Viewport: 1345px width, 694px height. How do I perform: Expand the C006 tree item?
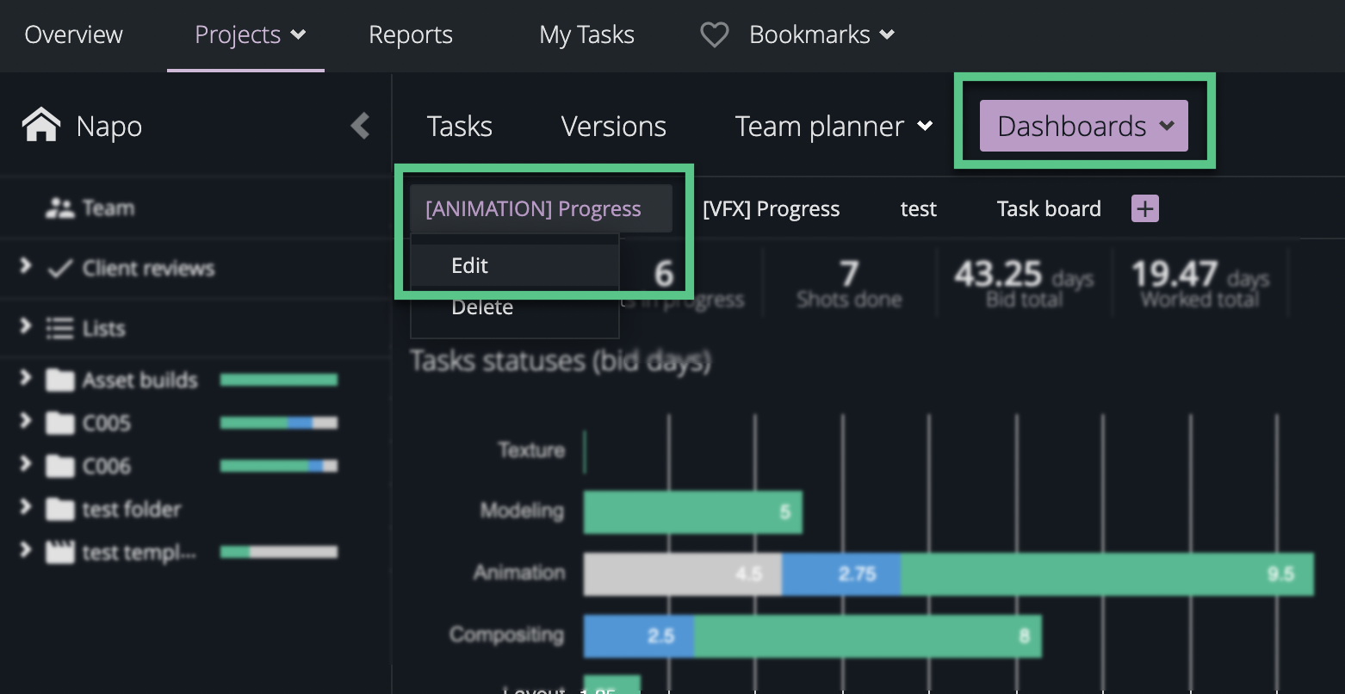23,466
